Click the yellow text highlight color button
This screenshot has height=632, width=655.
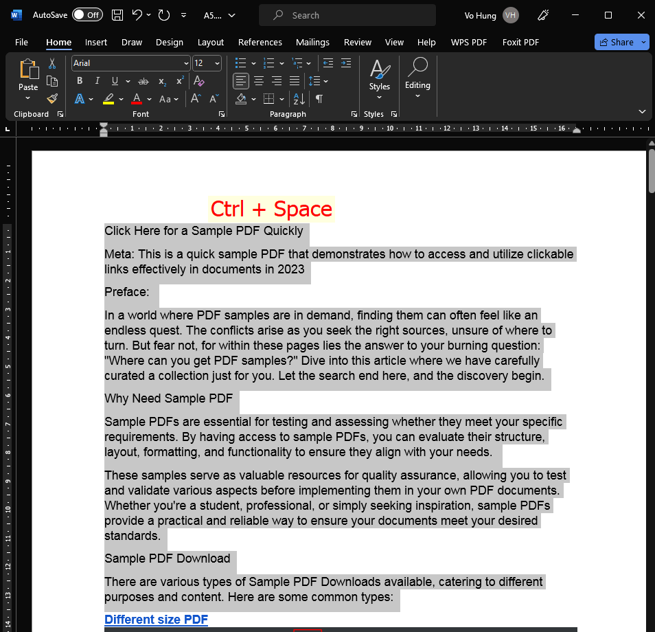[x=108, y=99]
